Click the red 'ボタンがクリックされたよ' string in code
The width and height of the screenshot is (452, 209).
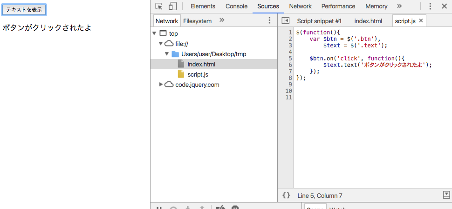click(393, 65)
